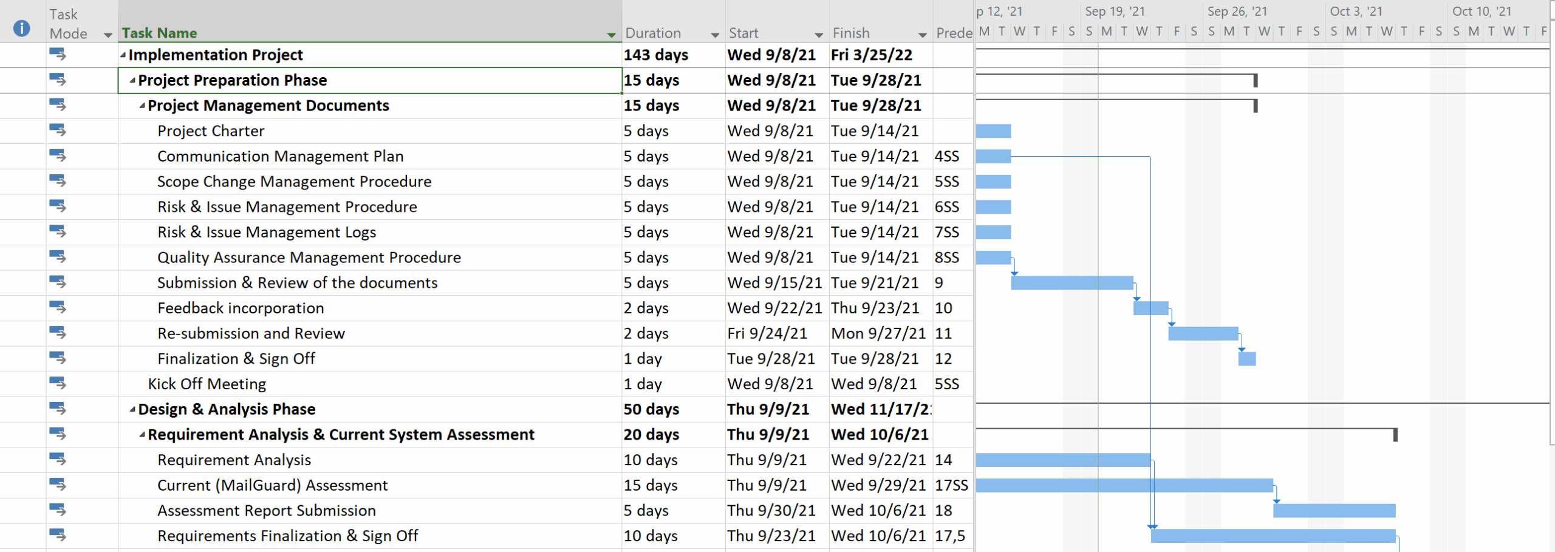Click task mode icon for Assessment Report Submission
The width and height of the screenshot is (1555, 552).
coord(58,510)
